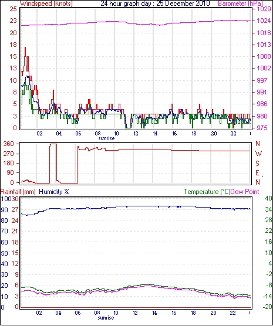Click the 1024 barometer axis value
Image resolution: width=273 pixels, height=326 pixels.
[x=264, y=21]
